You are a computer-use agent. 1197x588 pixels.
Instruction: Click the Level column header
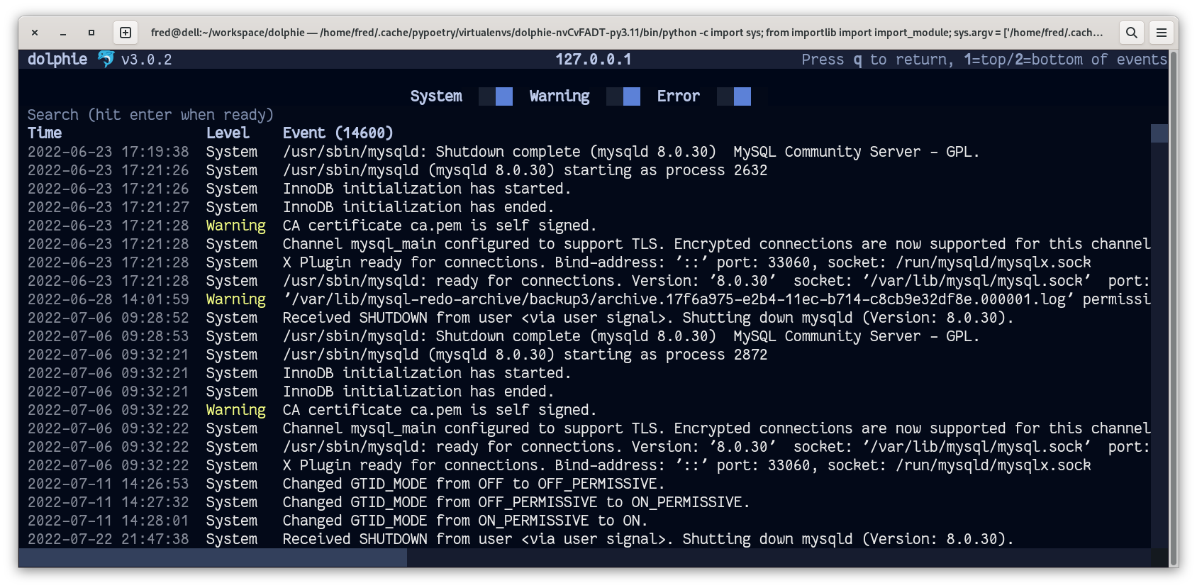pos(228,133)
